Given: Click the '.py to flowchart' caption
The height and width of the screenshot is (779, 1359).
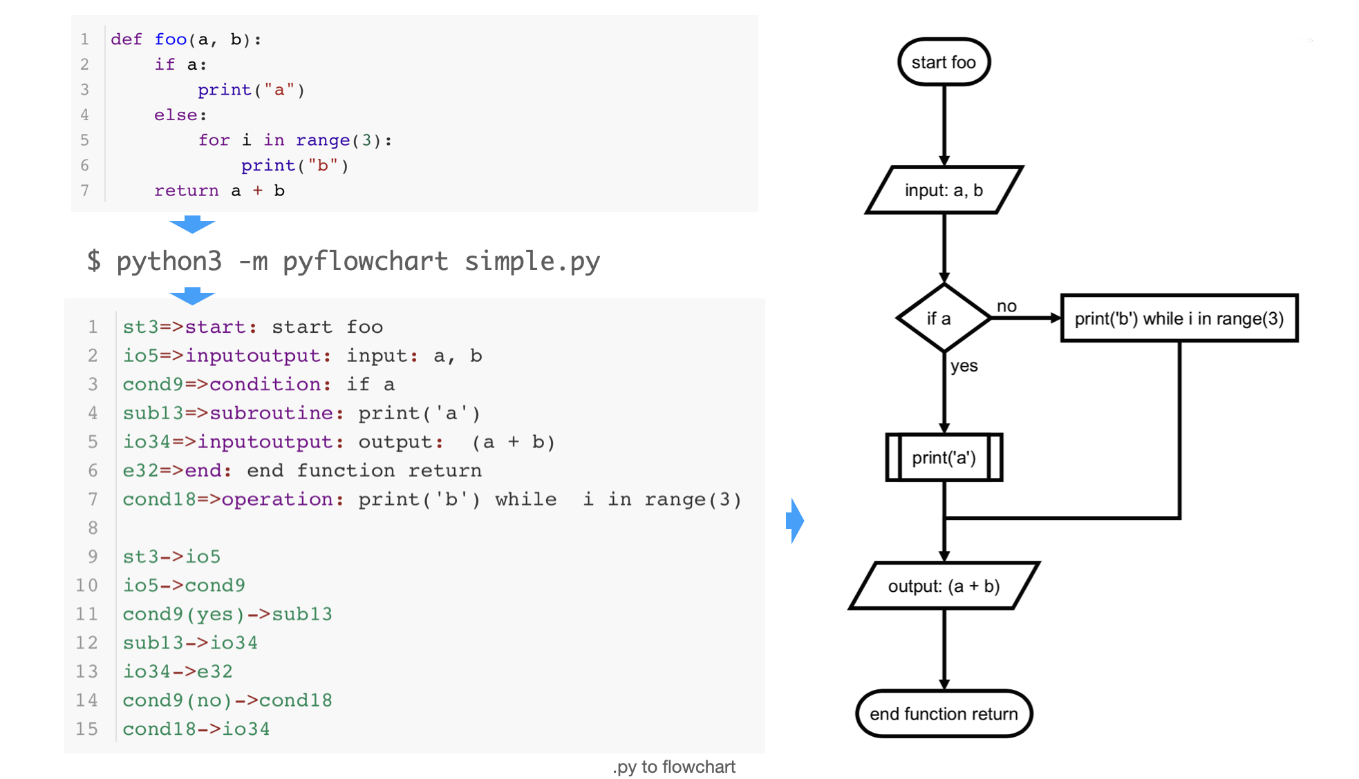Looking at the screenshot, I should (673, 767).
